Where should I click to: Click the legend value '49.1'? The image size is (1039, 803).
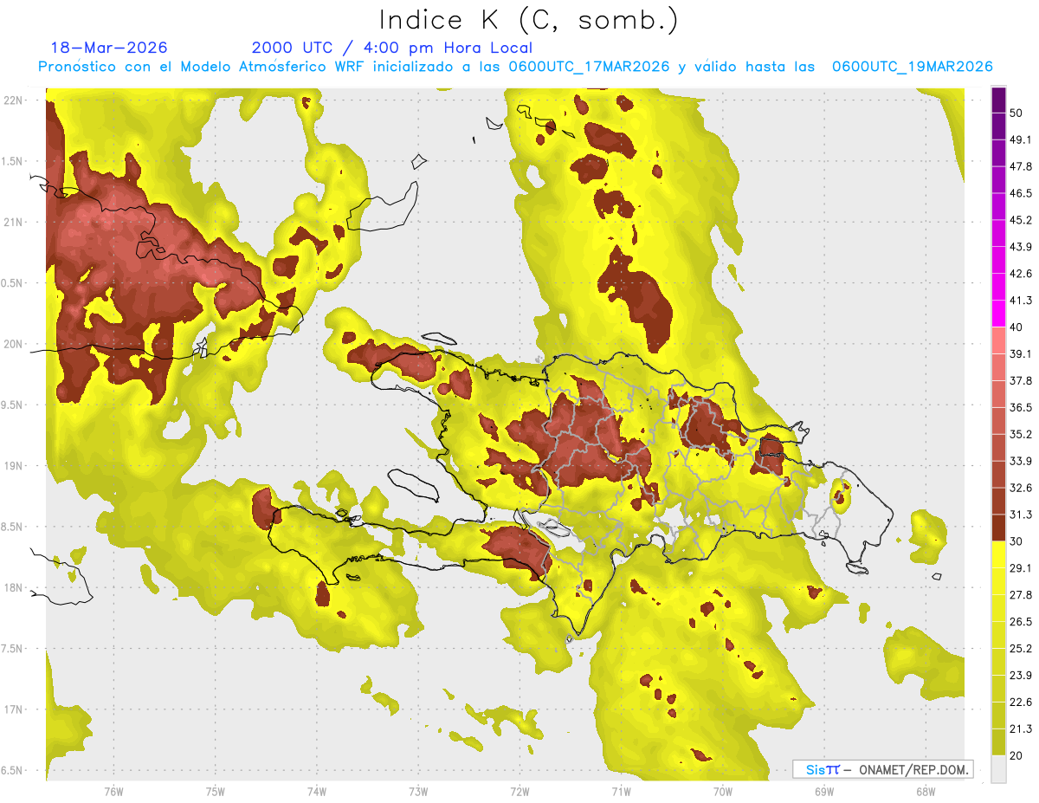(1021, 139)
